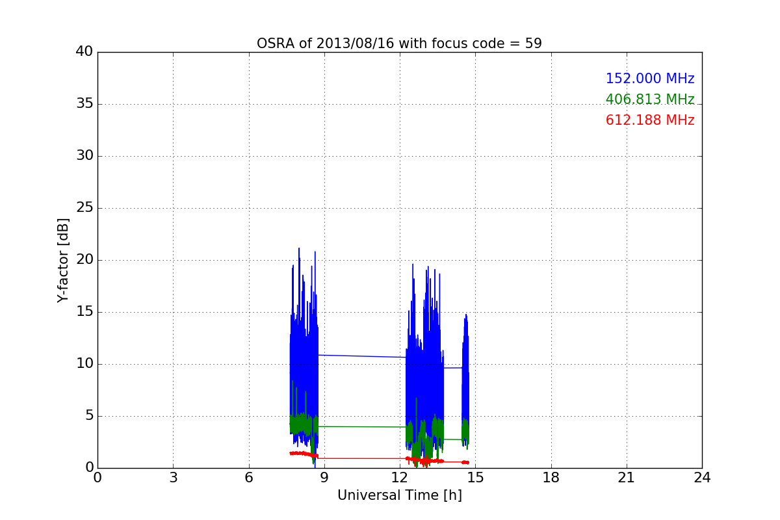
Task: Click the y-axis tick label 35
Action: (x=84, y=104)
